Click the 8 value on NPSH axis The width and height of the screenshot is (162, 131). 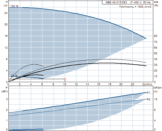click(155, 110)
